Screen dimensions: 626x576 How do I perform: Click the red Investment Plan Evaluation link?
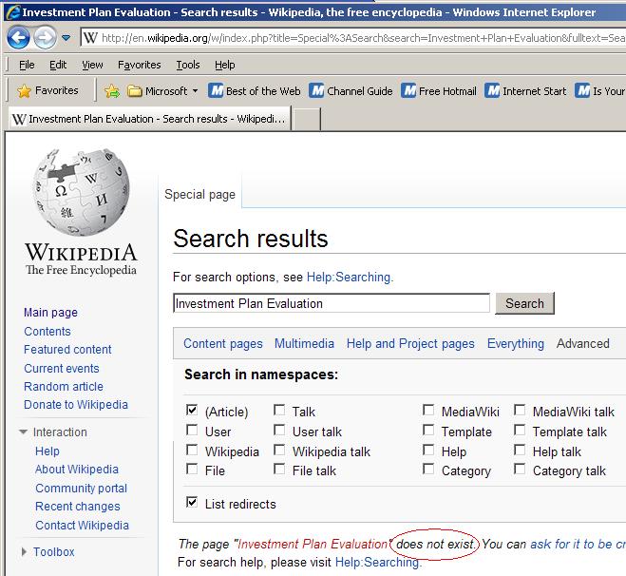coord(313,544)
